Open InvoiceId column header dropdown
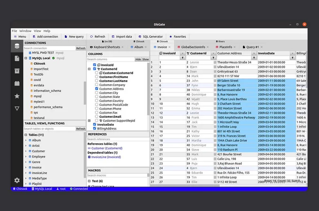The width and height of the screenshot is (319, 211). click(x=182, y=53)
